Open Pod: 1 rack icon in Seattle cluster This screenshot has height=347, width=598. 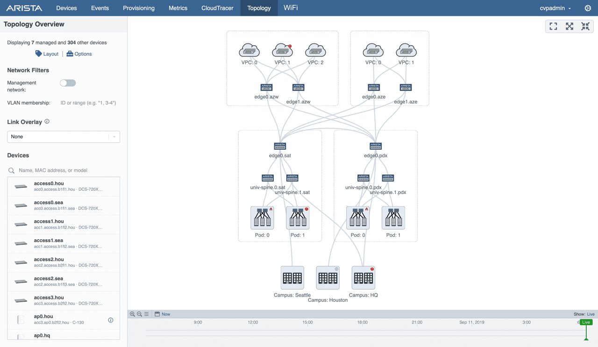coord(298,217)
